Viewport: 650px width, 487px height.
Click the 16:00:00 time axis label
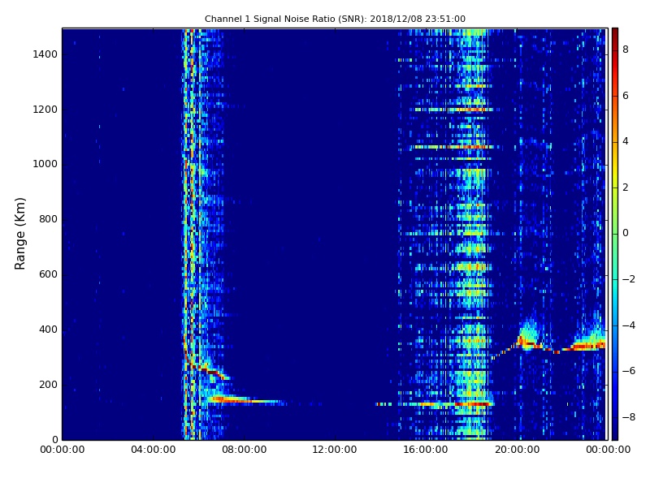(426, 450)
